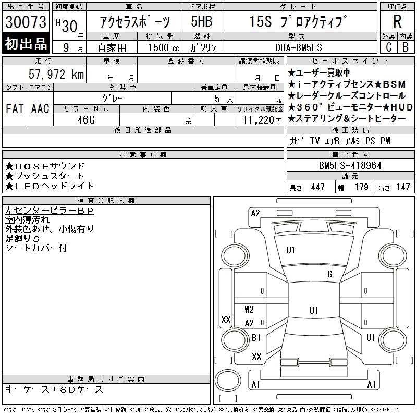Select the "B1" mark on the diagram
The image size is (417, 417).
256,338
